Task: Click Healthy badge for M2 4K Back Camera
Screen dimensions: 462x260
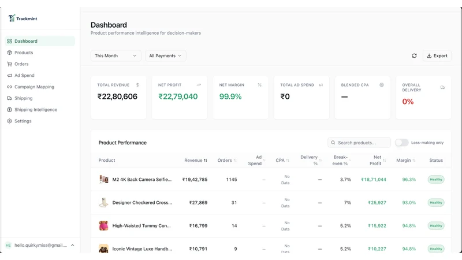Action: [436, 180]
